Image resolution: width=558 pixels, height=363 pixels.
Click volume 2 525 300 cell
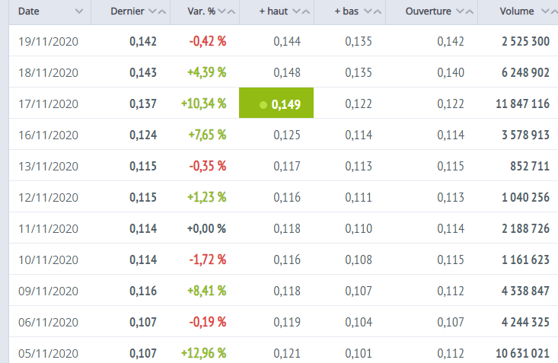pos(525,42)
